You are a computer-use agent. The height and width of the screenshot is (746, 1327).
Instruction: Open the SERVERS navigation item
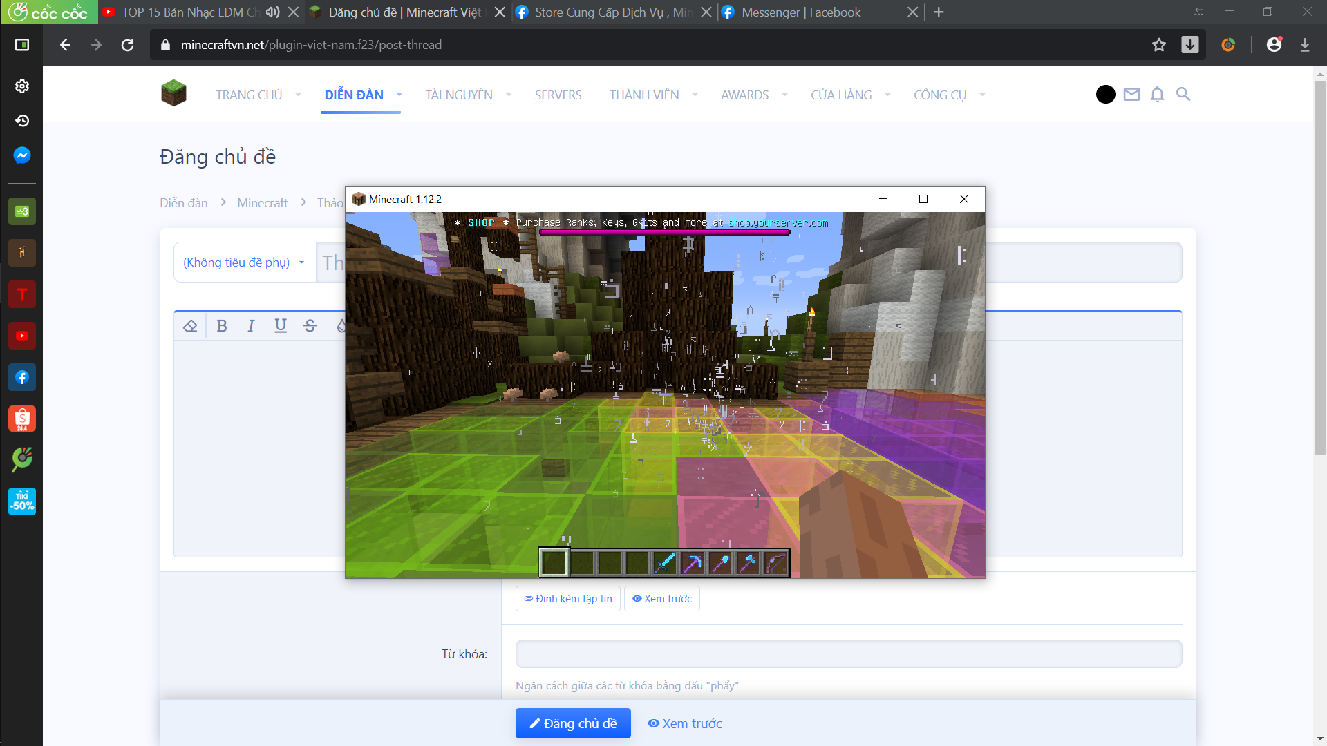coord(558,95)
